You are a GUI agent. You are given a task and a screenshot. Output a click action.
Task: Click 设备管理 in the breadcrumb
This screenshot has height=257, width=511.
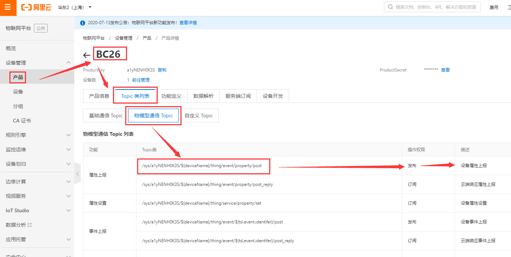click(x=124, y=38)
